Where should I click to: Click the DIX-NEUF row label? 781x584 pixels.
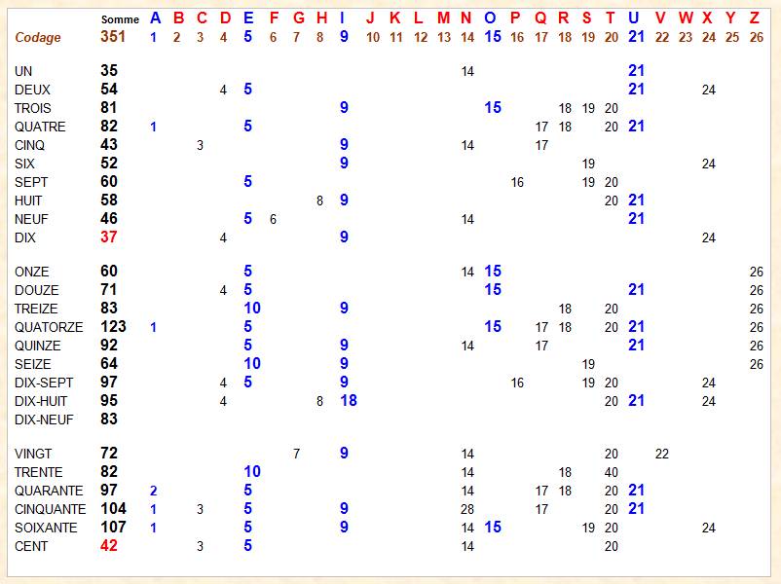[x=46, y=420]
